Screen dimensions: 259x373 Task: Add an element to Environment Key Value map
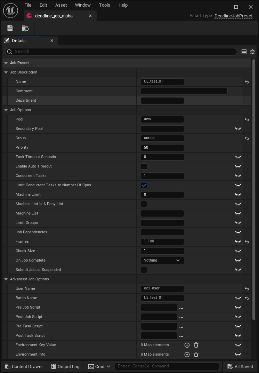pos(187,345)
